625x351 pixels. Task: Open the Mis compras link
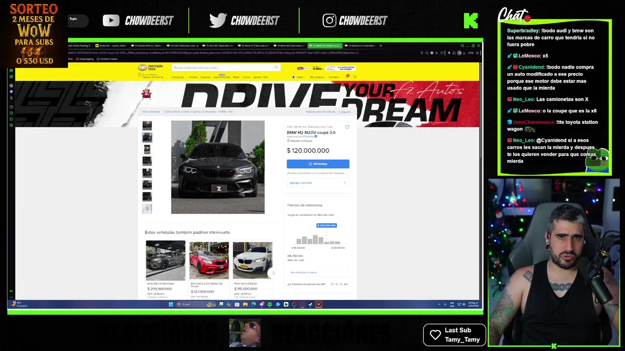317,77
